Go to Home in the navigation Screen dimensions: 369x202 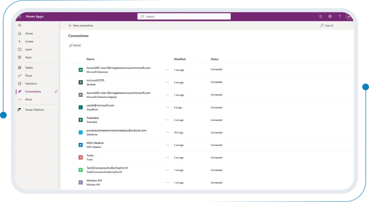click(x=29, y=33)
